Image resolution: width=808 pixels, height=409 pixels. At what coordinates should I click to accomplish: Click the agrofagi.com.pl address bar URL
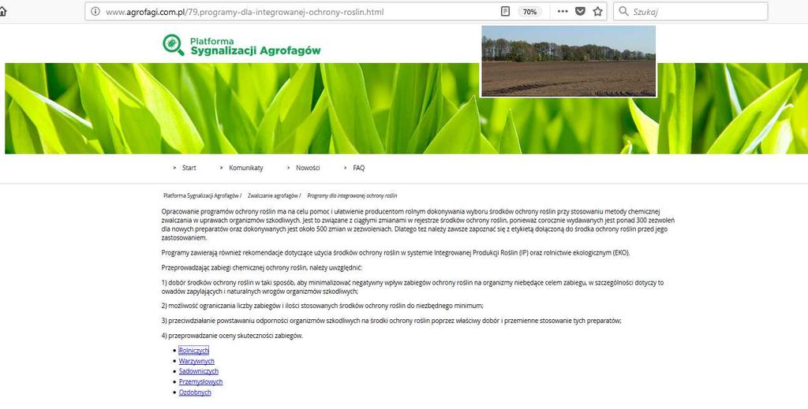tap(245, 12)
